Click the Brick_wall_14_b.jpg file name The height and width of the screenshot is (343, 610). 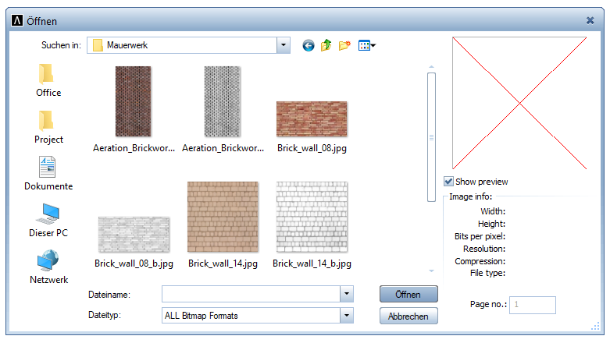[312, 263]
